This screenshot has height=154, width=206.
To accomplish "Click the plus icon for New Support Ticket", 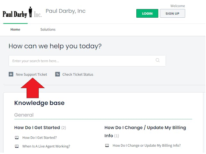I will pos(11,74).
